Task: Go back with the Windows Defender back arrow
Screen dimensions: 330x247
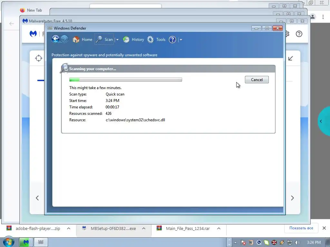Action: click(x=55, y=39)
